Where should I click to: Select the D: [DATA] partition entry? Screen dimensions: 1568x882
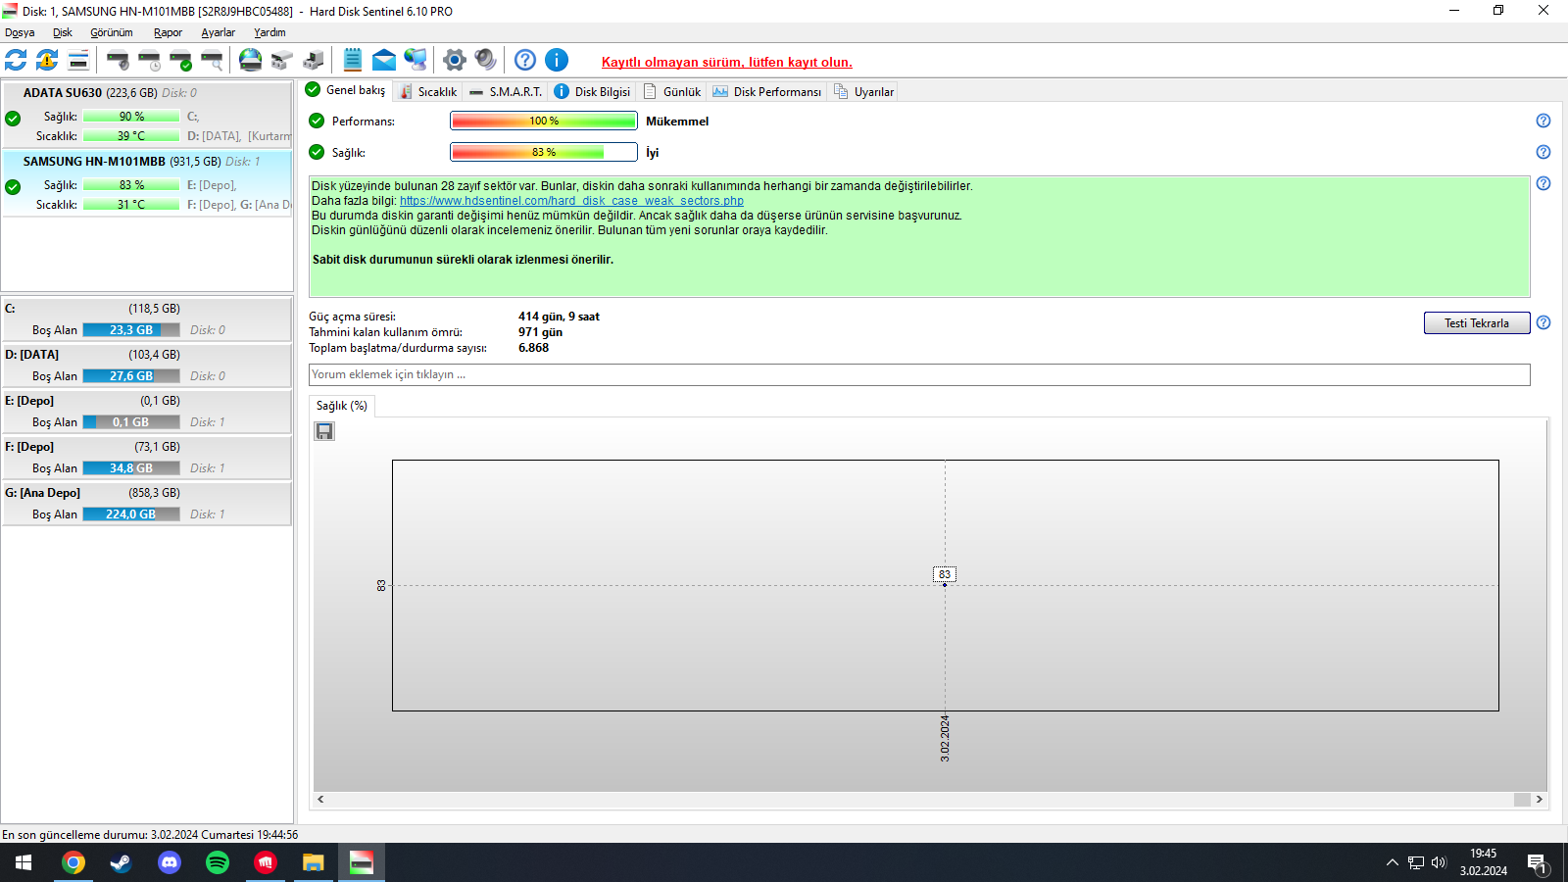[147, 366]
